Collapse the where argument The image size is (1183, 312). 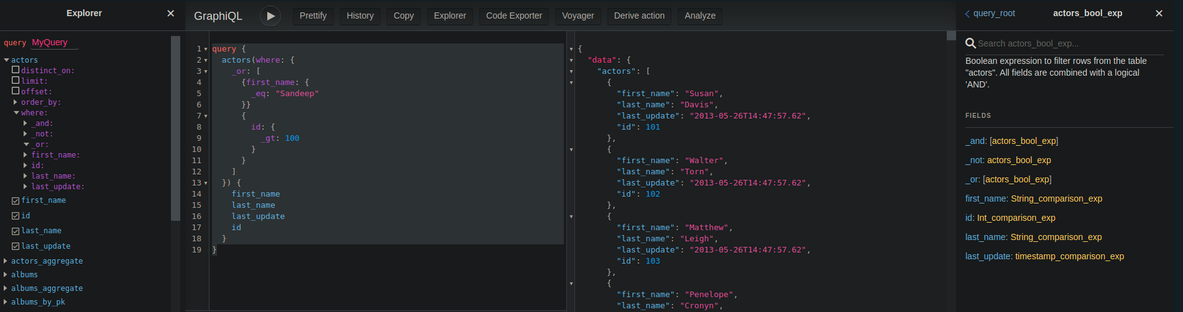tap(16, 113)
